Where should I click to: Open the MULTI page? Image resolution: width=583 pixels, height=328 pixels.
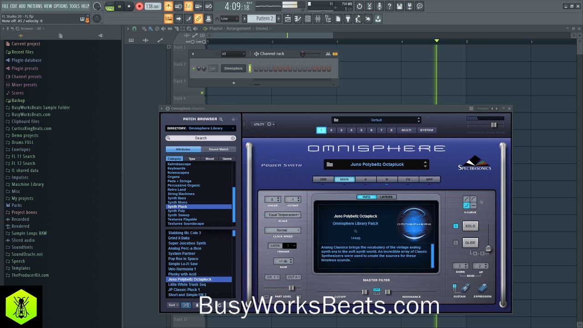pyautogui.click(x=406, y=130)
